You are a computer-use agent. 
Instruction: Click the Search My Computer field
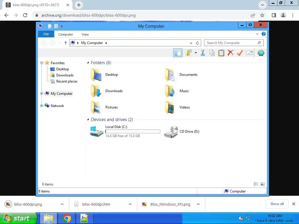pyautogui.click(x=234, y=43)
